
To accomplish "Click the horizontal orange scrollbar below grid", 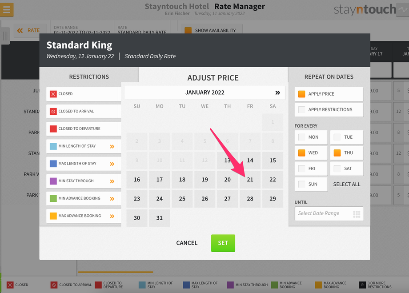I will click(116, 272).
